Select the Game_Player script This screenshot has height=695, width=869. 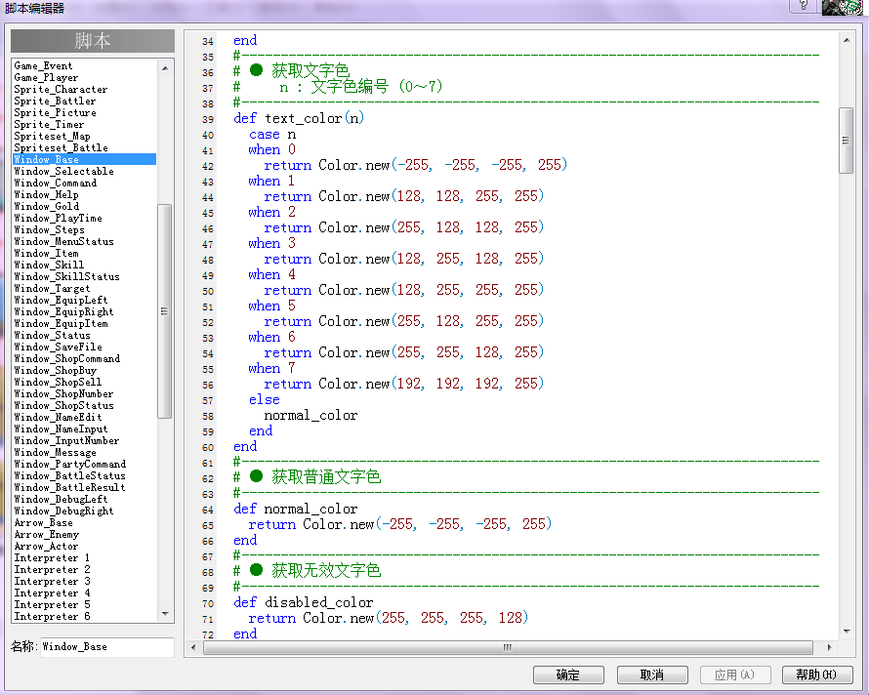(x=85, y=77)
